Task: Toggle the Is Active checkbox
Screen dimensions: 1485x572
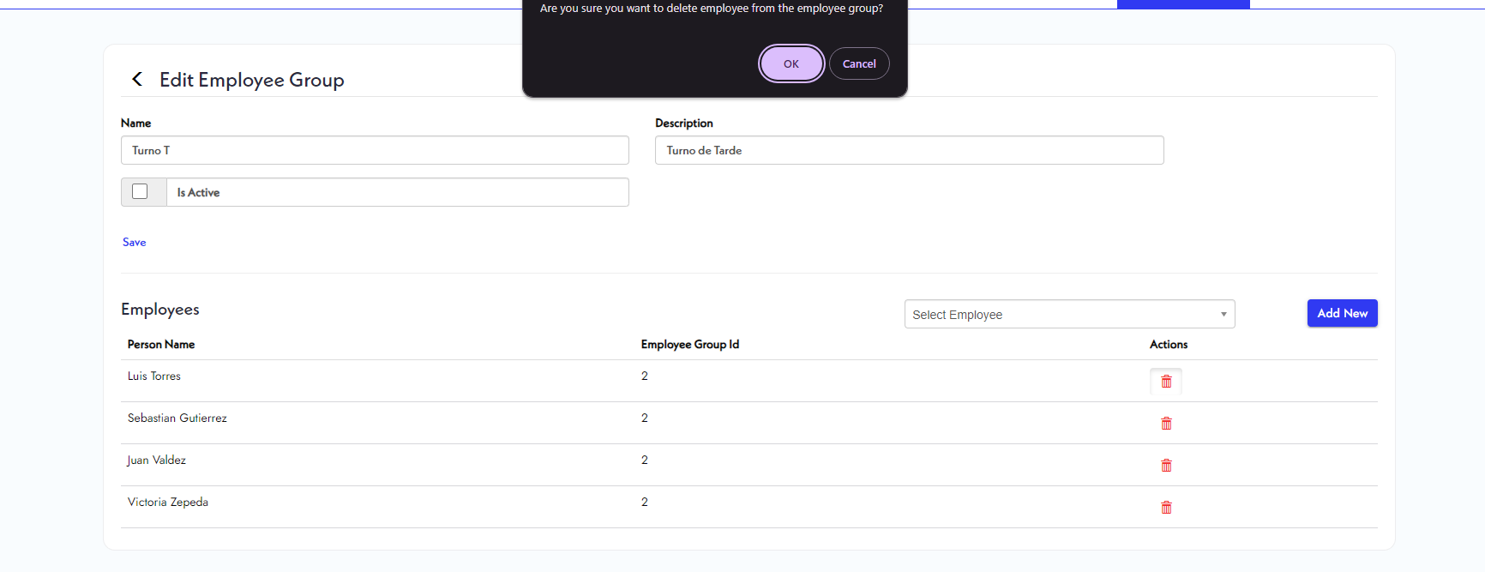Action: [x=140, y=191]
